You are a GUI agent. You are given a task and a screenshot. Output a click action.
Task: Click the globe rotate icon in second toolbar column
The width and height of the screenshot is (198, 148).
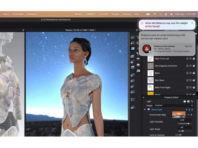(138, 43)
